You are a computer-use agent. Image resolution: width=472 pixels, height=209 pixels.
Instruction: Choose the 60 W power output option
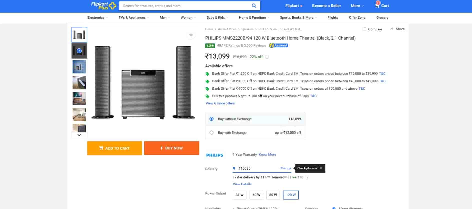[256, 195]
